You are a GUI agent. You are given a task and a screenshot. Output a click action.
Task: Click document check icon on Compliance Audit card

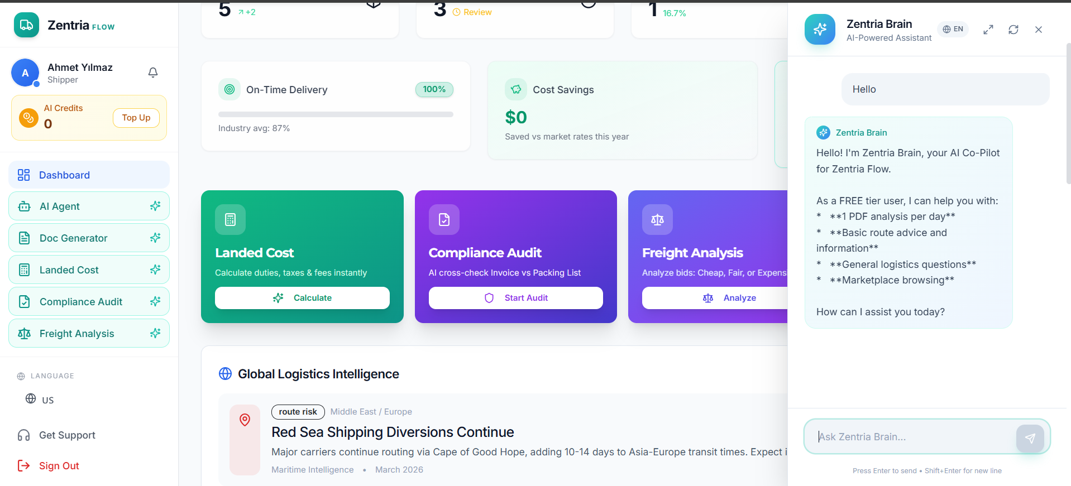point(444,219)
